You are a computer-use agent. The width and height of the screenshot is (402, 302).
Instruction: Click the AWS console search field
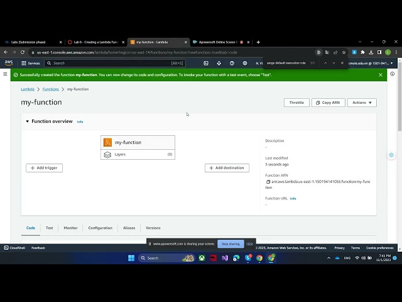click(x=115, y=63)
